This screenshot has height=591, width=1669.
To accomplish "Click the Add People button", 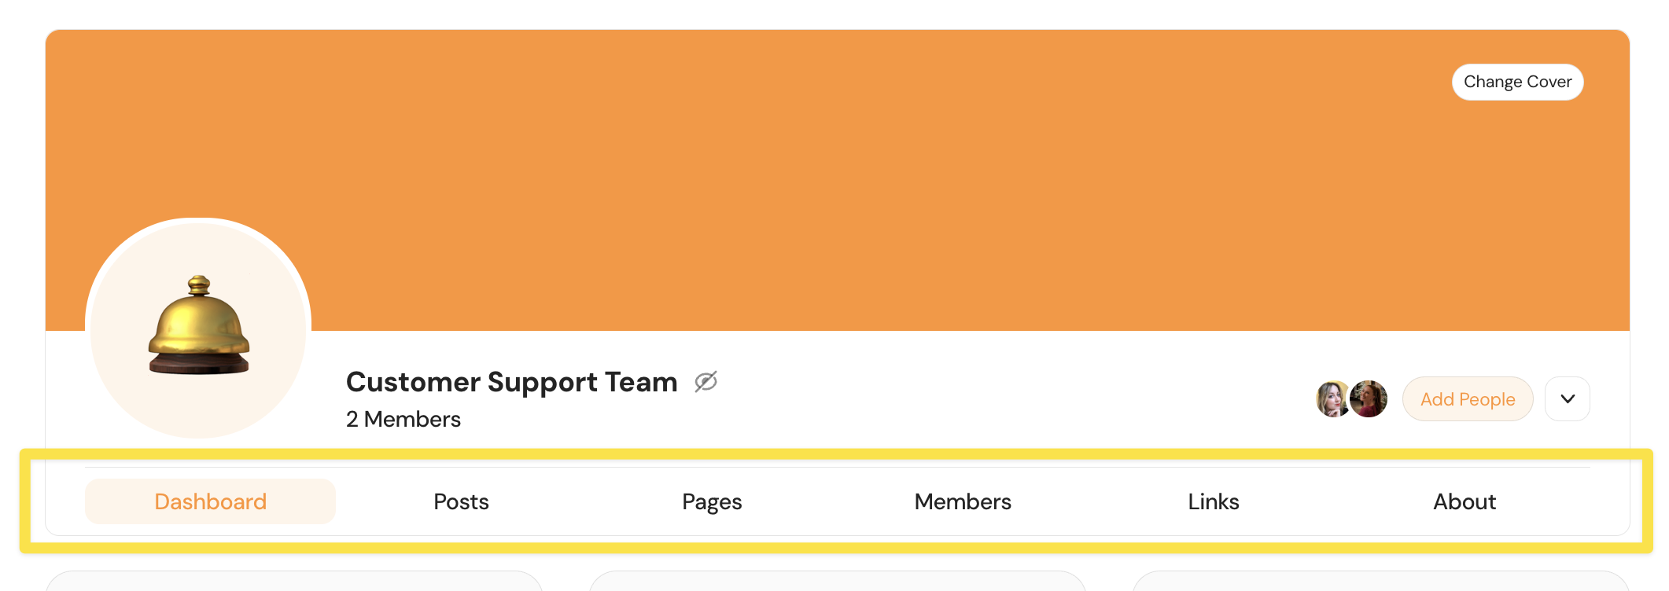I will coord(1467,399).
